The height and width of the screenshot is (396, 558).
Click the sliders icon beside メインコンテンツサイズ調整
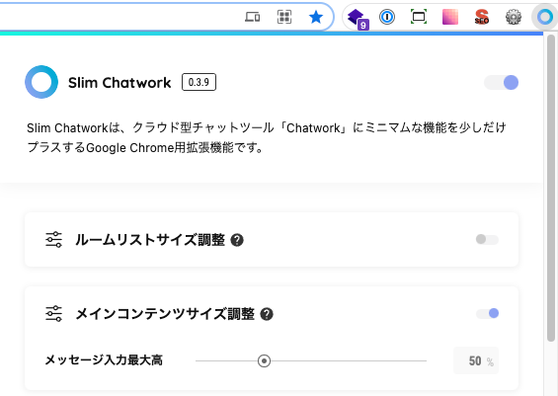53,313
